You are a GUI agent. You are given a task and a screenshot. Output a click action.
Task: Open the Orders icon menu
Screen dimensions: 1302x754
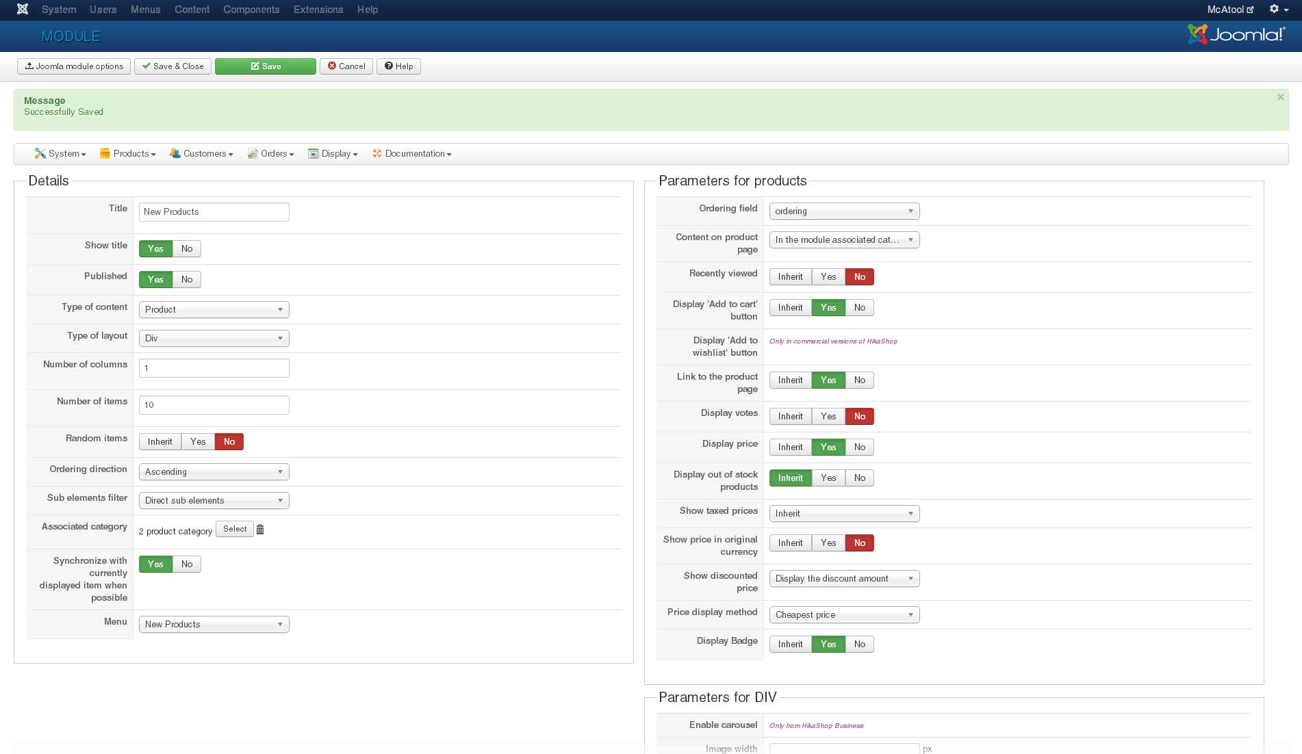coord(270,154)
